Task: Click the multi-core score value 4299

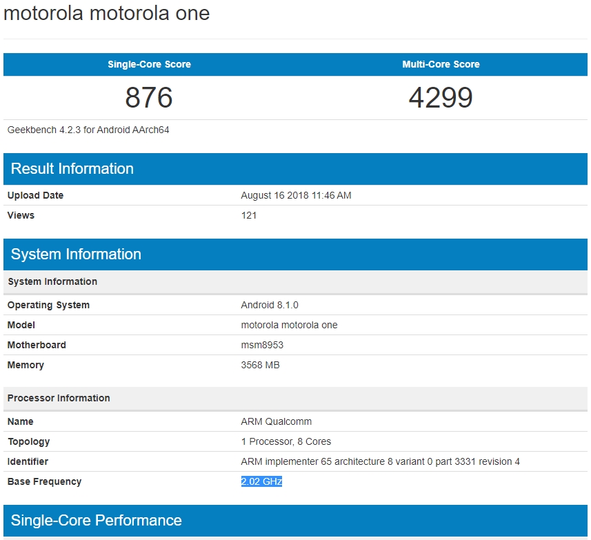Action: (441, 98)
